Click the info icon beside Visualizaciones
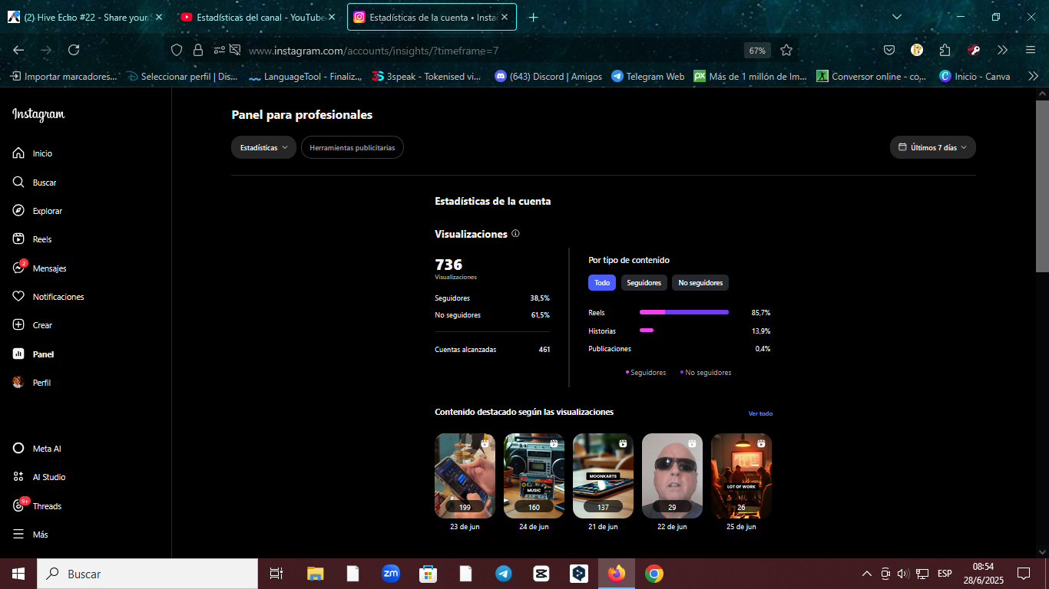This screenshot has width=1049, height=589. click(x=515, y=234)
